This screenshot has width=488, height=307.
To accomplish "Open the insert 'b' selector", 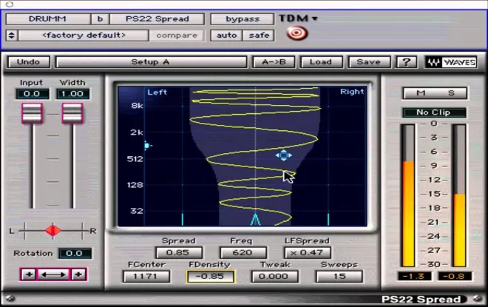I will click(x=100, y=19).
